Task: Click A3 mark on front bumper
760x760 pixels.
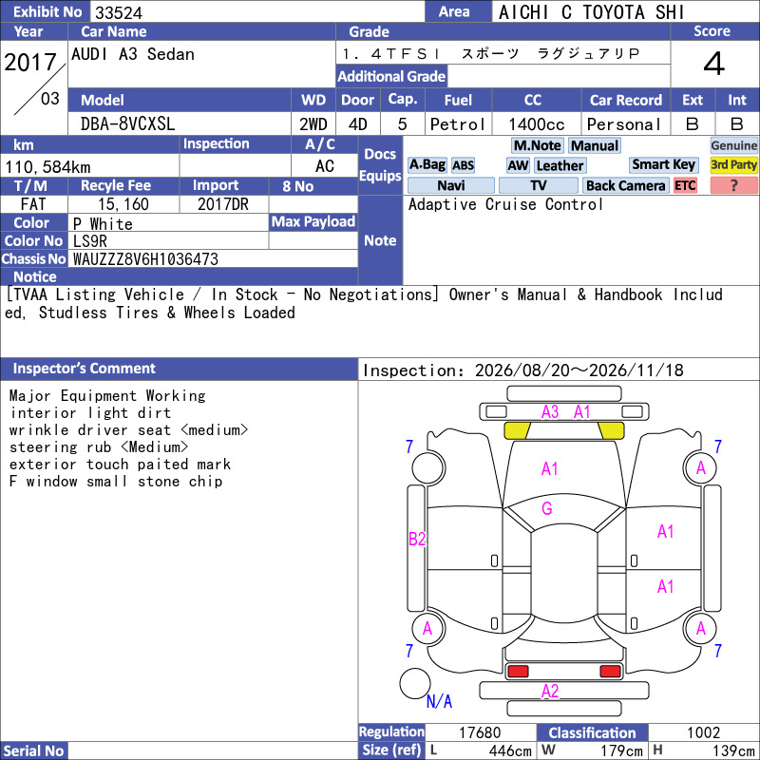Action: (x=550, y=412)
